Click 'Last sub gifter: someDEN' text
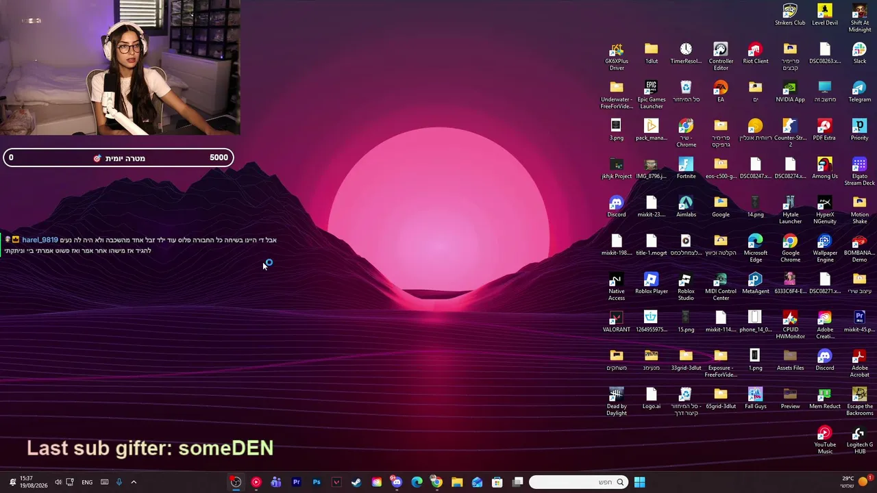The height and width of the screenshot is (493, 877). tap(150, 448)
